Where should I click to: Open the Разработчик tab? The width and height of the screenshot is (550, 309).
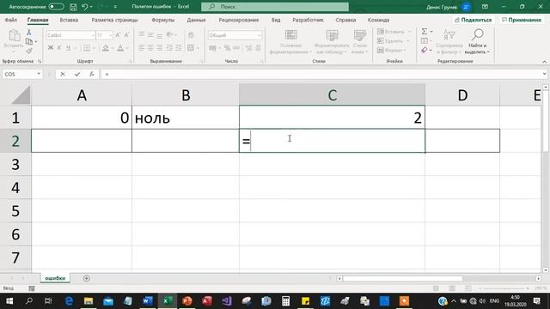click(x=308, y=20)
